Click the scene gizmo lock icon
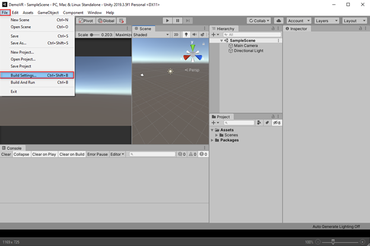The image size is (370, 246). click(x=203, y=44)
